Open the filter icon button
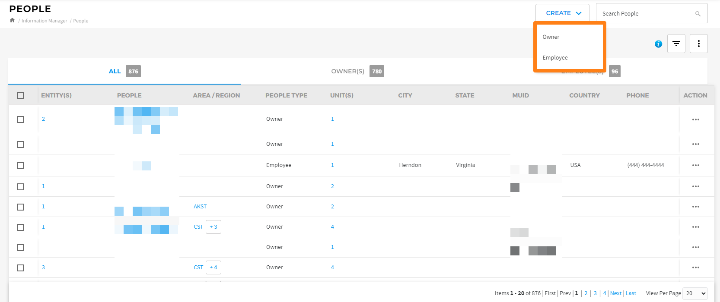 click(x=676, y=44)
